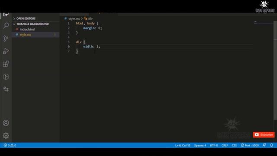Open the notifications bell
The image size is (277, 156).
tap(271, 145)
